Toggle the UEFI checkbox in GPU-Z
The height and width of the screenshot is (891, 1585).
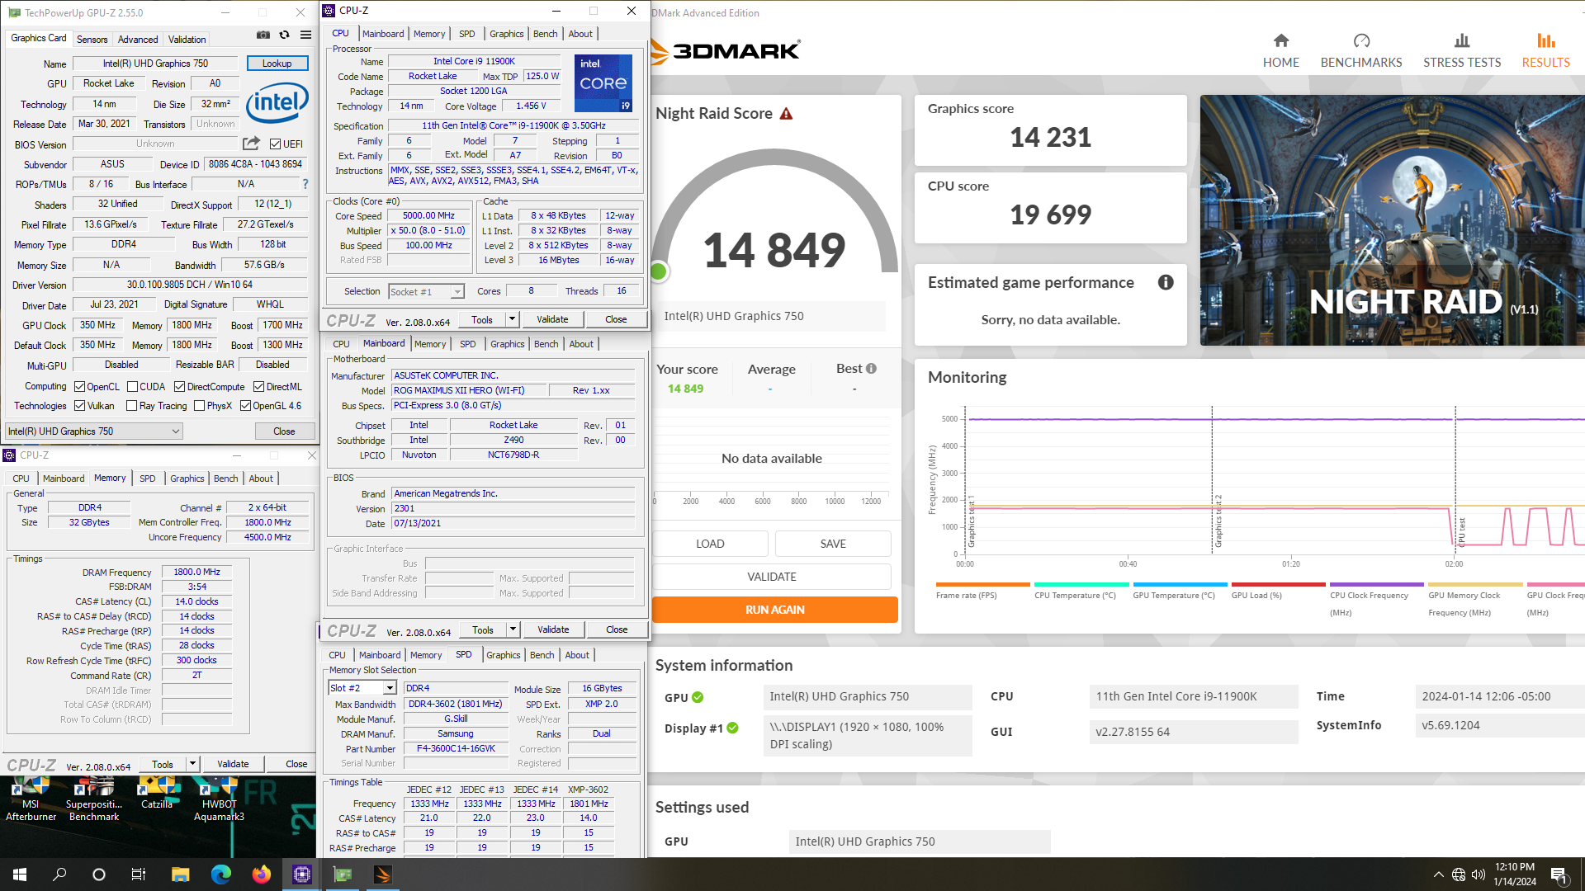point(276,144)
